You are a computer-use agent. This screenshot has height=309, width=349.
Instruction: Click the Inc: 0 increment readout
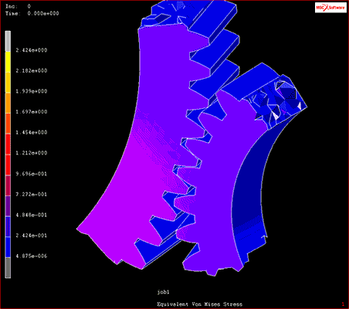pyautogui.click(x=18, y=6)
